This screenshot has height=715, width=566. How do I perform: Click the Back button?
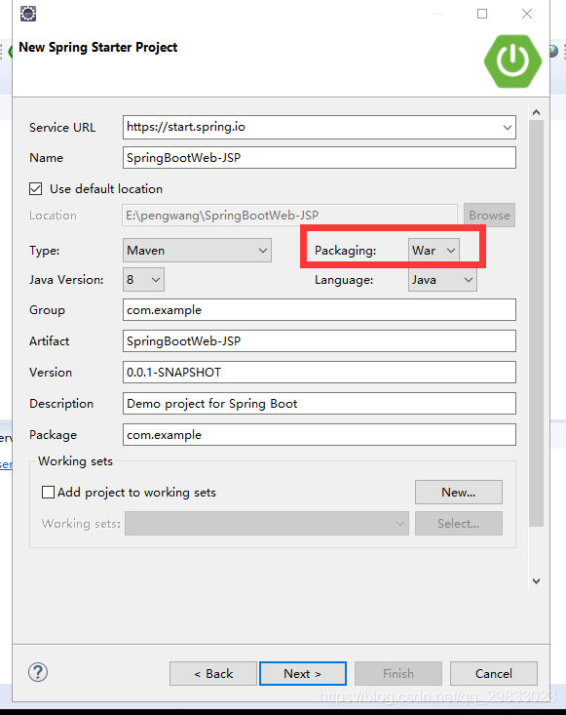click(x=213, y=673)
